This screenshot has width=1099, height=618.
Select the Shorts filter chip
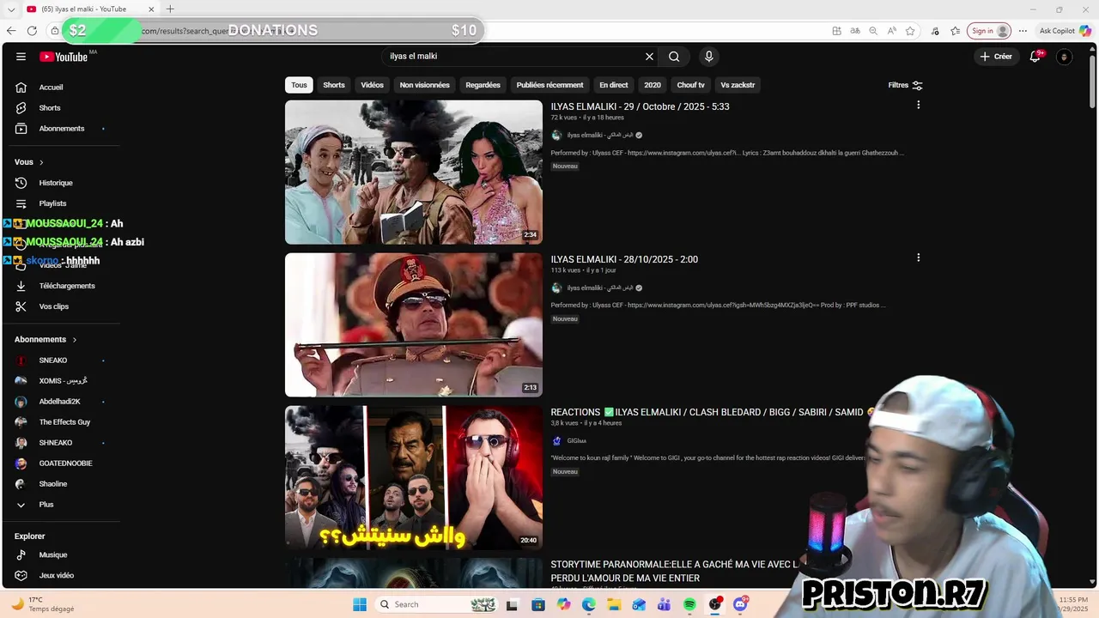[x=334, y=85]
